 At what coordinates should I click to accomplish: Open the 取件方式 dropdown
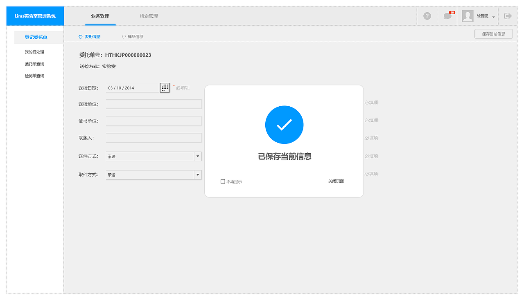pos(198,175)
